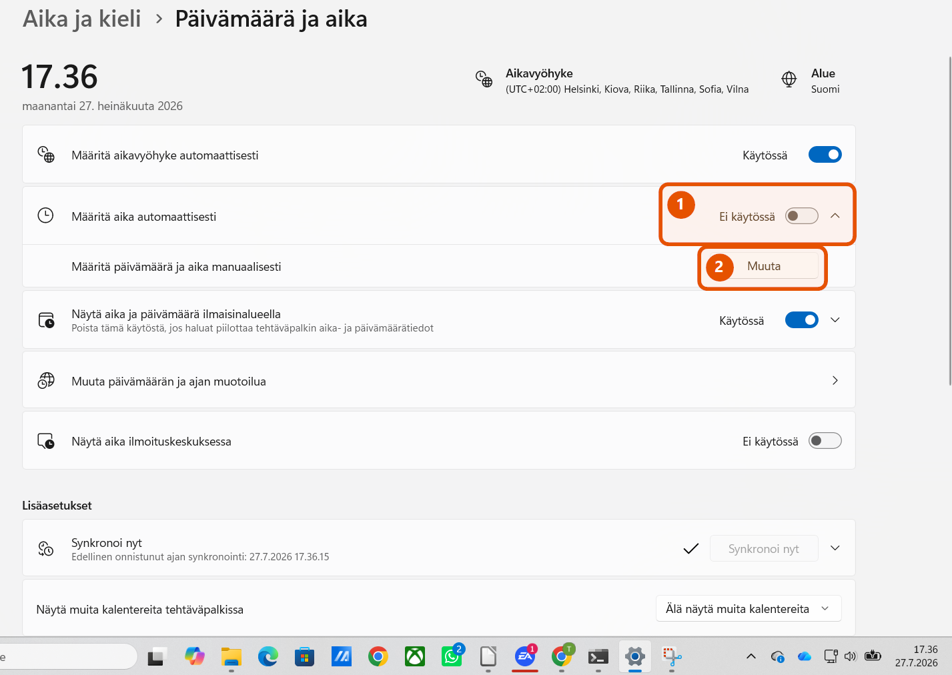The width and height of the screenshot is (952, 675).
Task: Open Snipping Tool from the taskbar
Action: click(x=672, y=657)
